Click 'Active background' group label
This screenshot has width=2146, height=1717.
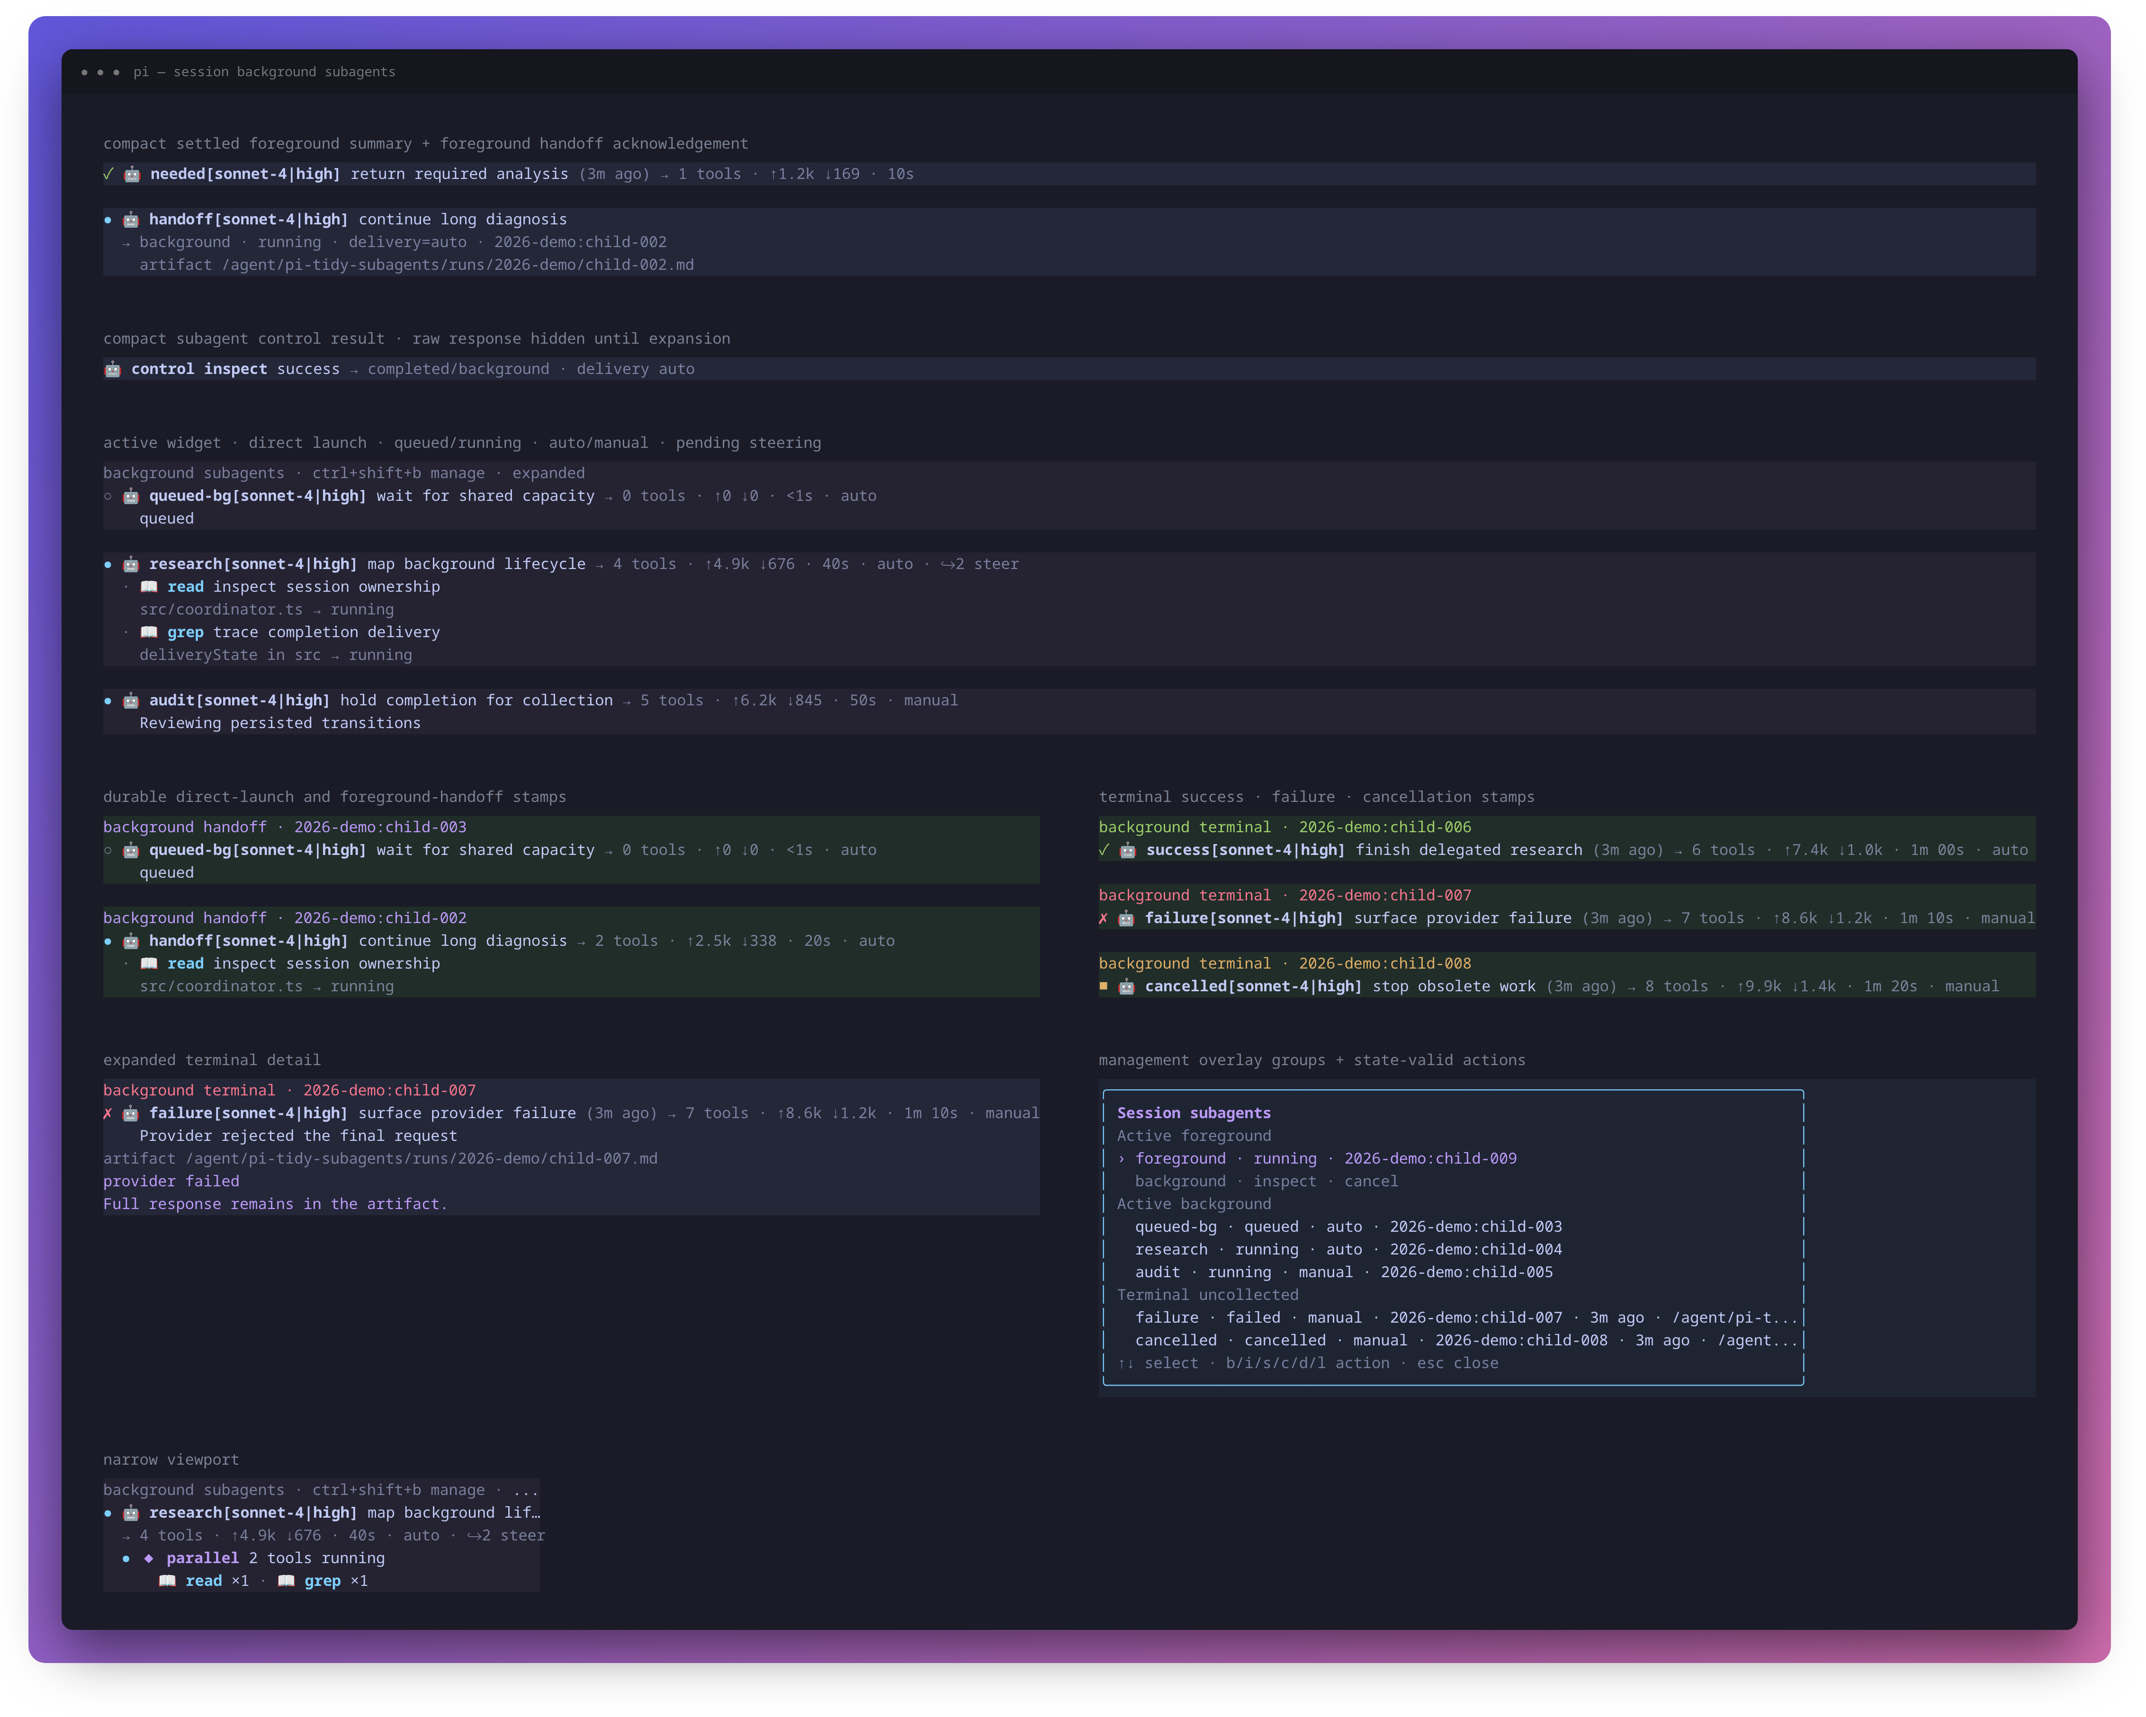point(1194,1205)
